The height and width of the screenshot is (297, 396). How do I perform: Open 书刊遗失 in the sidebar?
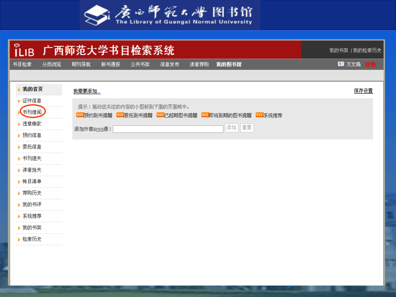(x=32, y=158)
